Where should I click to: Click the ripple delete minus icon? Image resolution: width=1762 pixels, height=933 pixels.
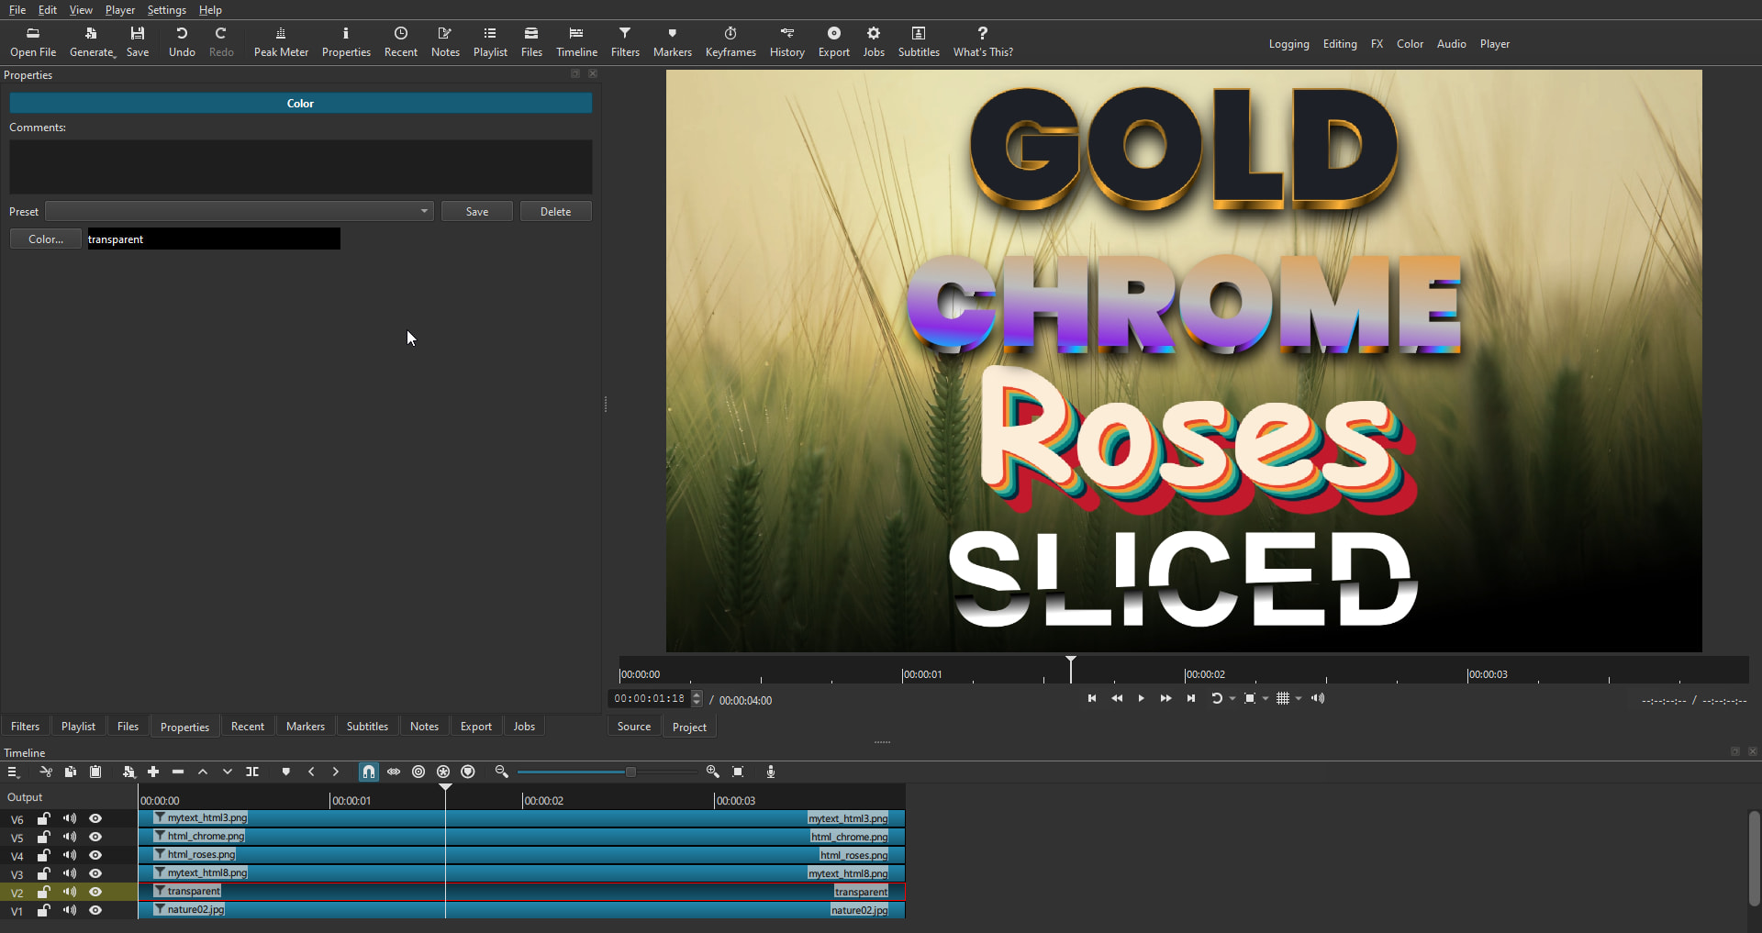(178, 772)
